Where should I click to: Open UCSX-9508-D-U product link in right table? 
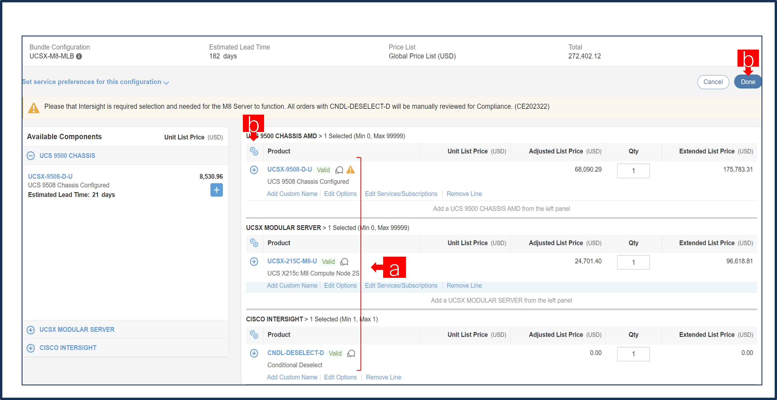(x=290, y=169)
